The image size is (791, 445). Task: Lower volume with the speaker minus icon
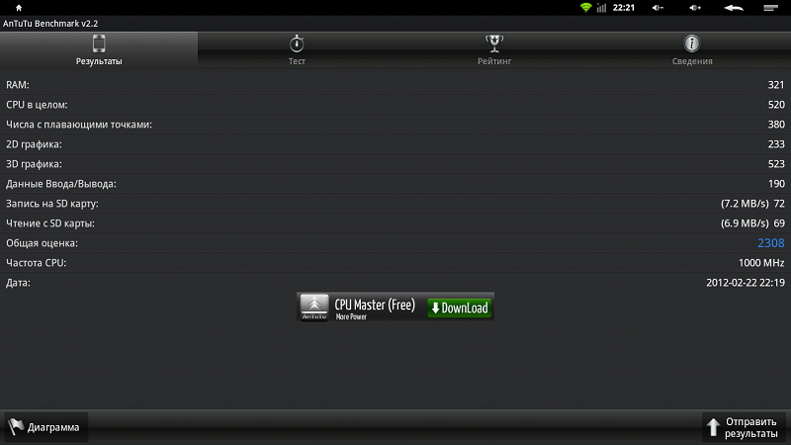[658, 8]
